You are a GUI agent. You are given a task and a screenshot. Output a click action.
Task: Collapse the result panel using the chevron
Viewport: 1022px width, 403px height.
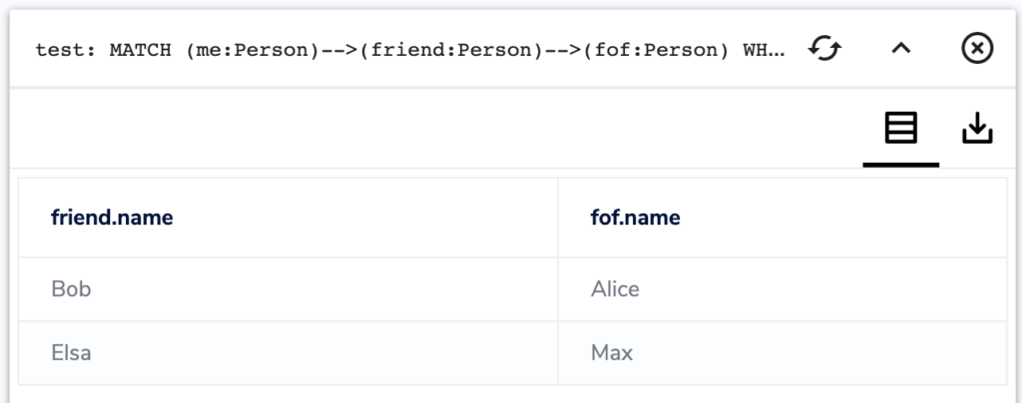(901, 48)
